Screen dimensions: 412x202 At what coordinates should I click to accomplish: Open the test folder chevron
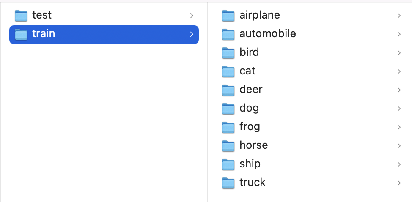pos(192,16)
